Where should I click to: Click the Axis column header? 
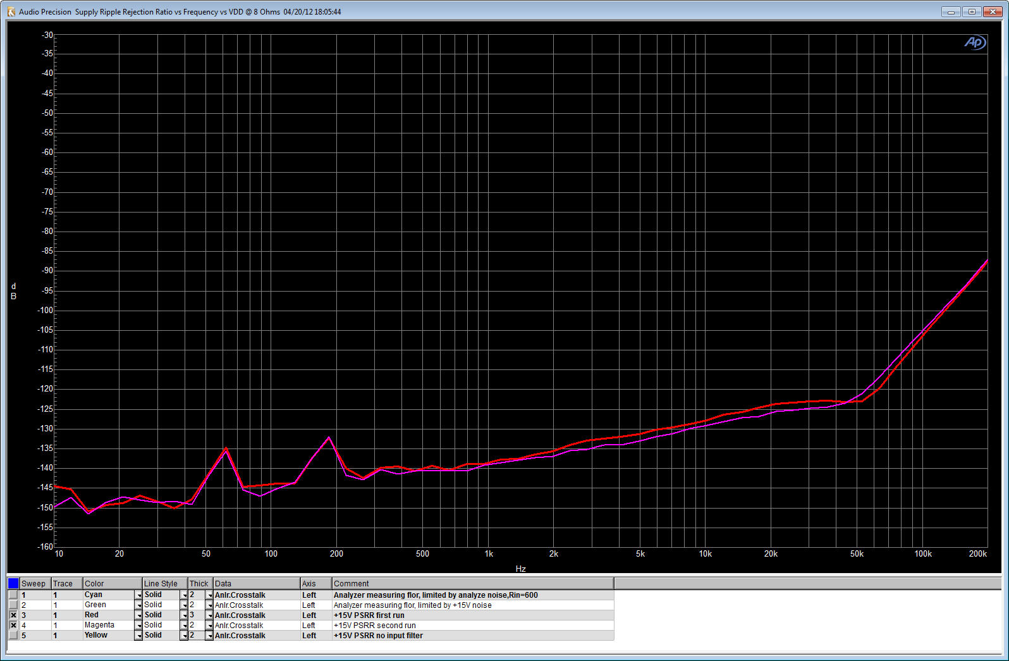pyautogui.click(x=316, y=583)
